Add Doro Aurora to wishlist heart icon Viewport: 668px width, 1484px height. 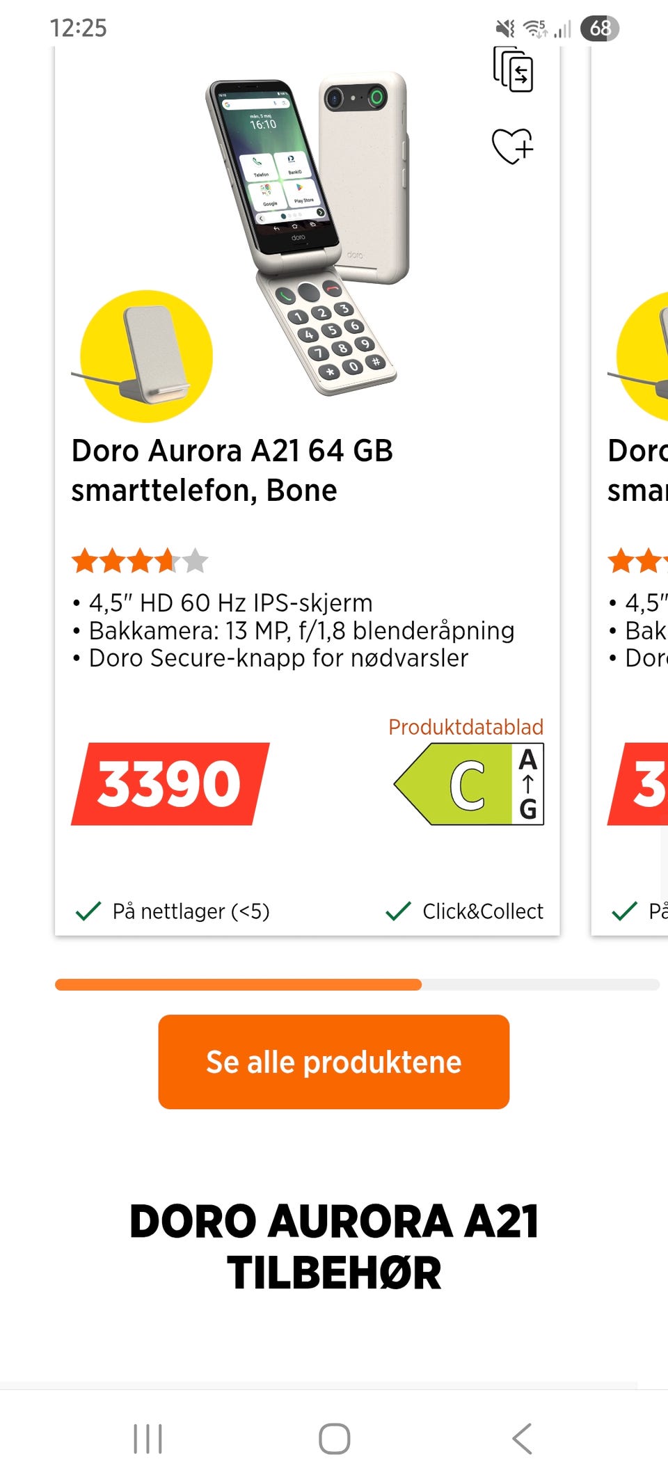tap(513, 146)
